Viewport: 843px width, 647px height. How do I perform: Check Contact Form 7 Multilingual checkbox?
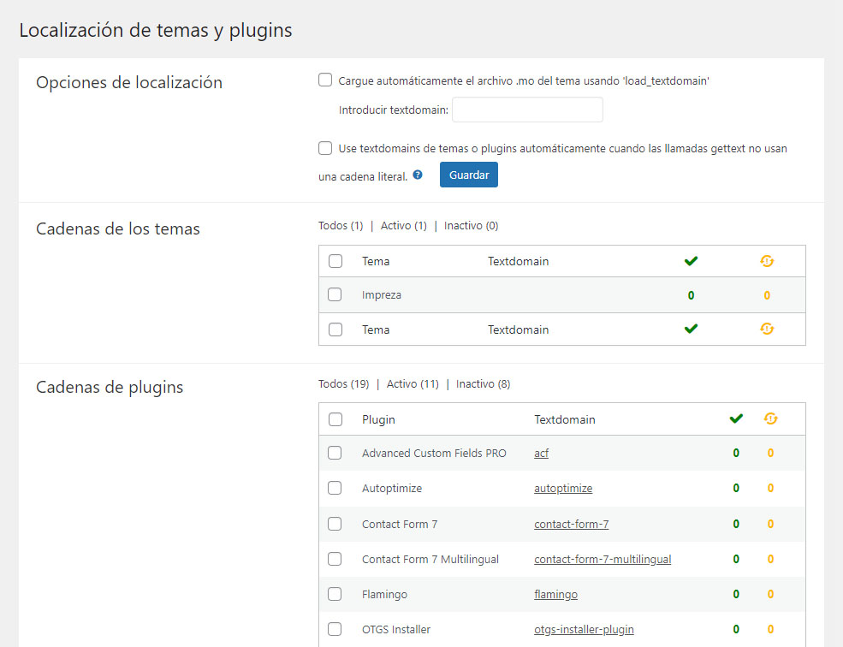[335, 559]
